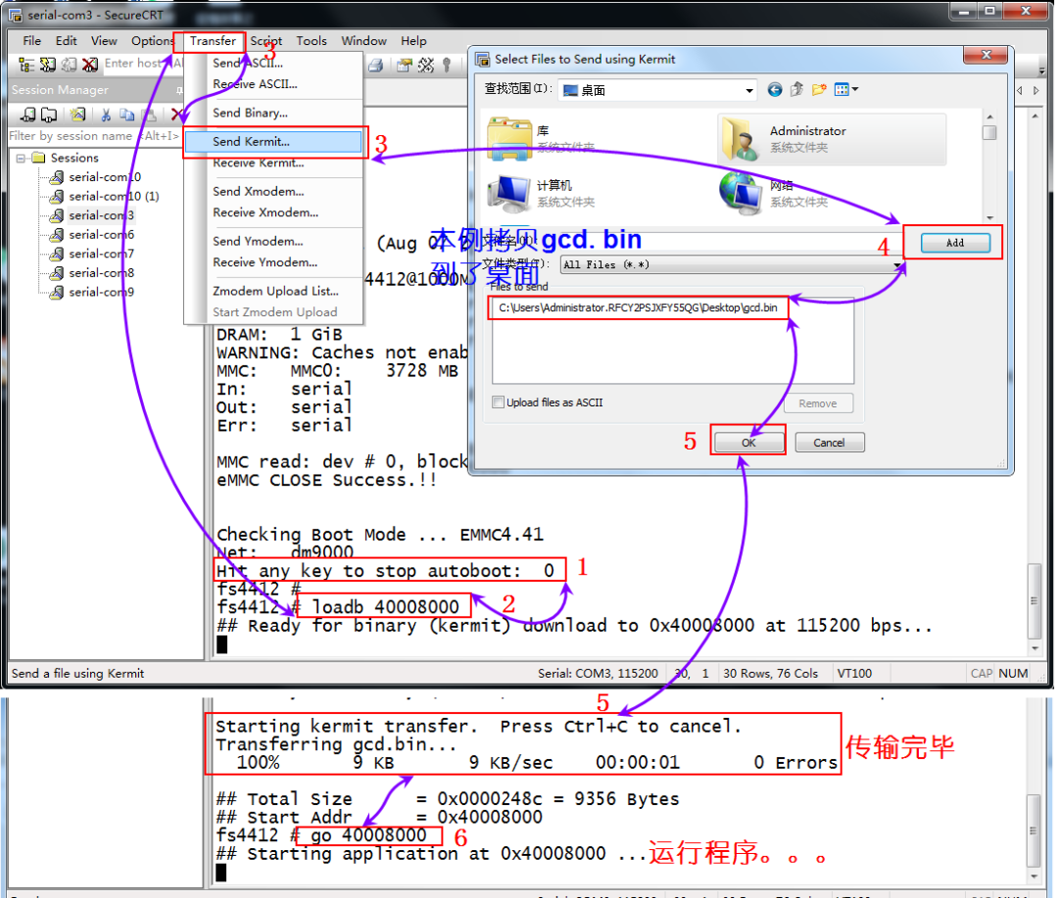The height and width of the screenshot is (898, 1058).
Task: Click Connect in Tab icon in Session Manager
Action: click(49, 115)
